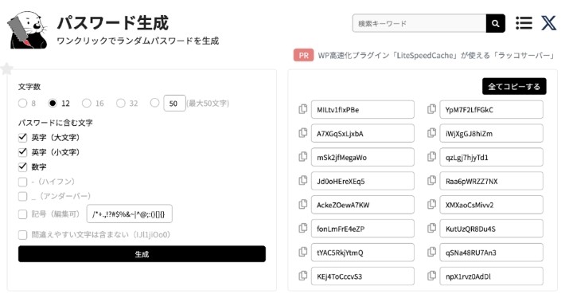The image size is (565, 294).
Task: Click the favorite star icon
Action: [x=6, y=69]
